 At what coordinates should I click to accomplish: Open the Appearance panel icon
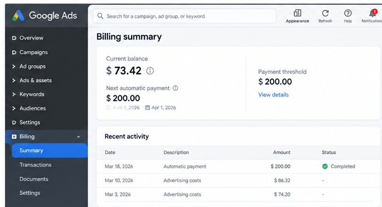point(297,13)
